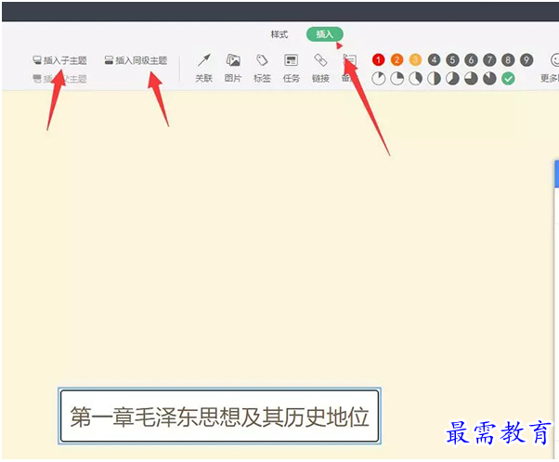Choose the seven-eighths progress pie icon

coord(489,79)
